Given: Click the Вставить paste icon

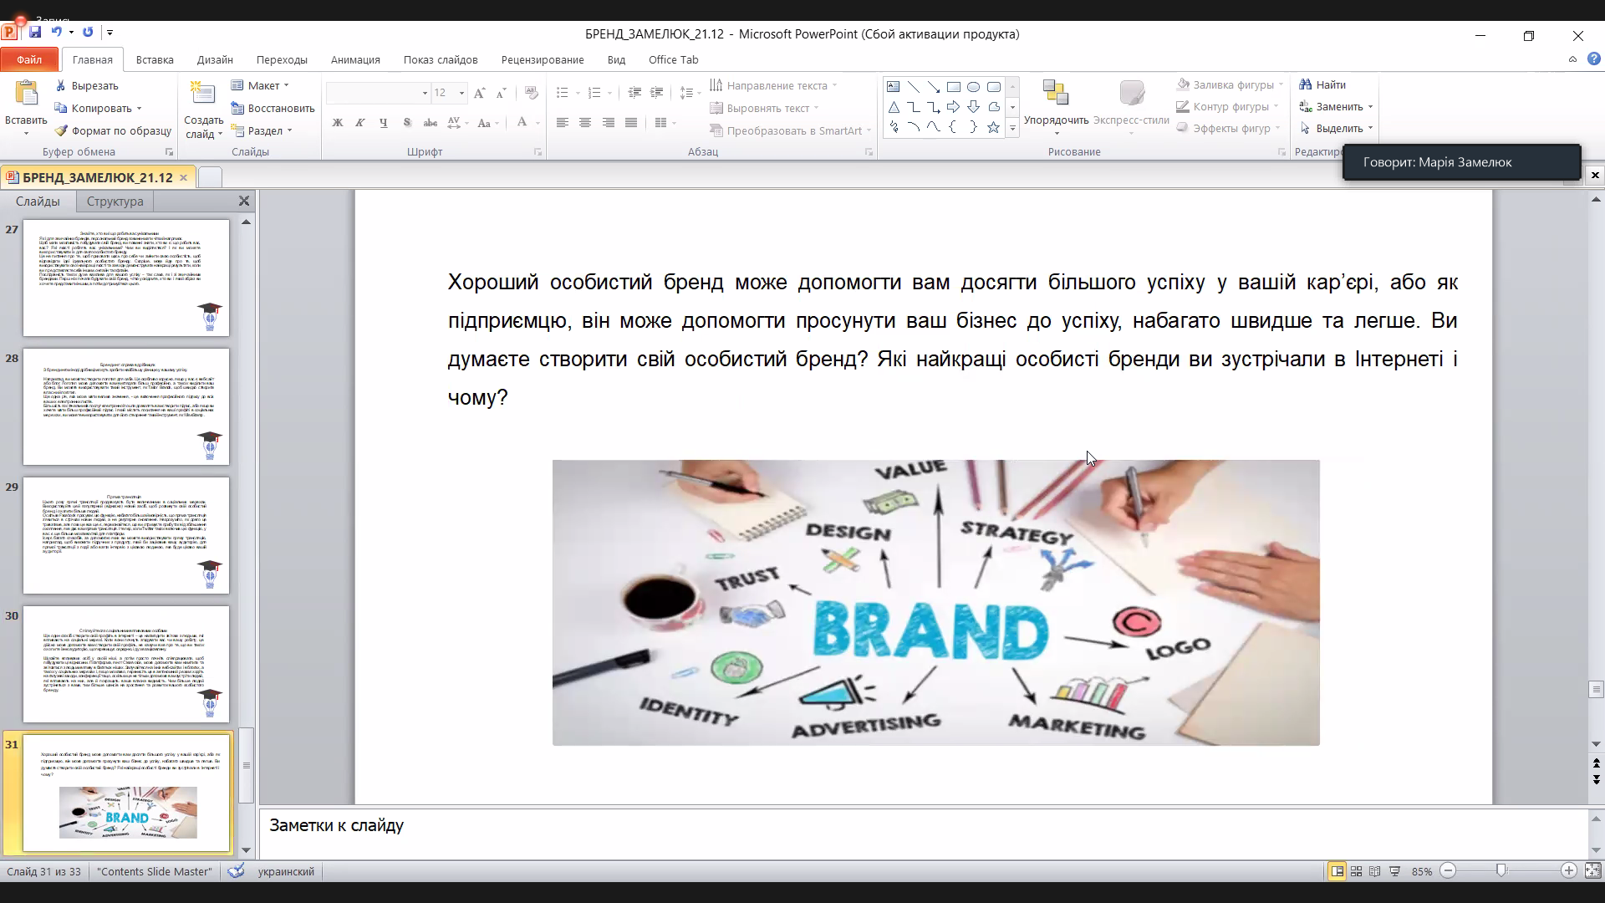Looking at the screenshot, I should [x=26, y=94].
